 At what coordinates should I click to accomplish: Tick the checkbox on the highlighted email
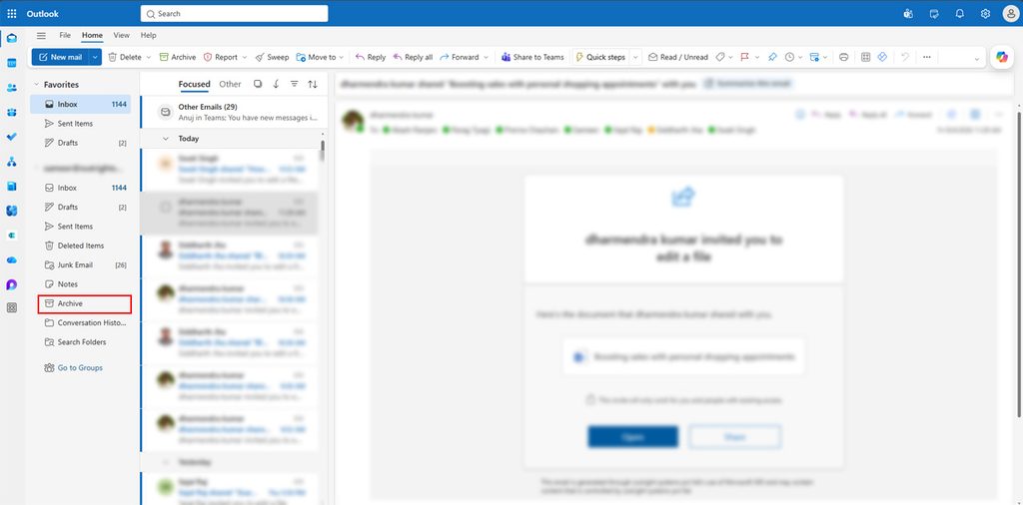[166, 208]
